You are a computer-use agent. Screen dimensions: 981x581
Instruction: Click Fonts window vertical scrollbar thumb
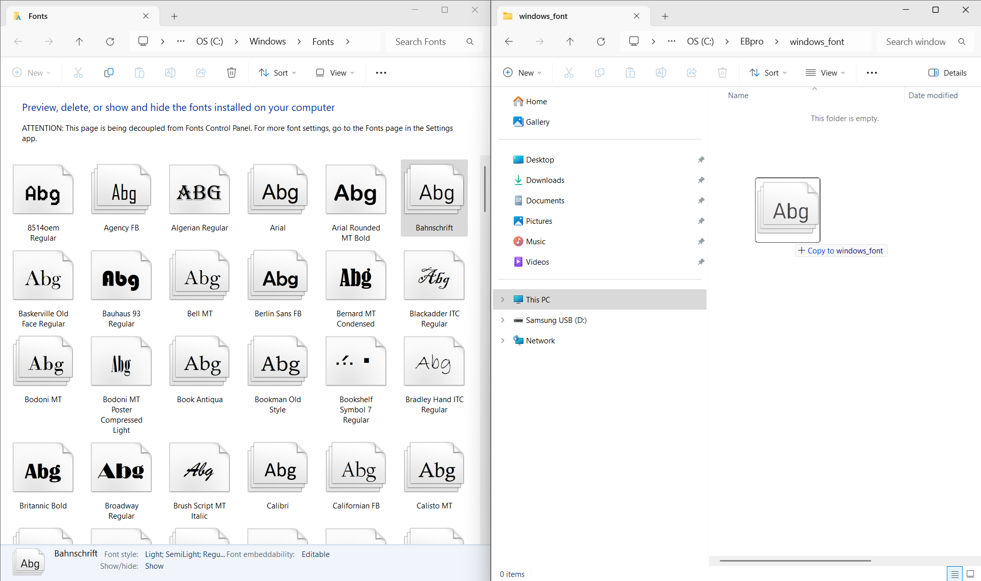tap(485, 189)
